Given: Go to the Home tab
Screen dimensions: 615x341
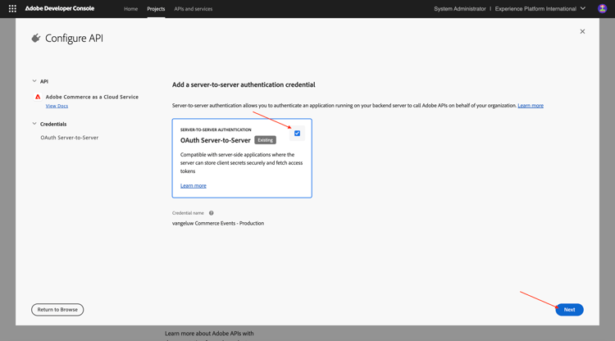Looking at the screenshot, I should pos(130,9).
